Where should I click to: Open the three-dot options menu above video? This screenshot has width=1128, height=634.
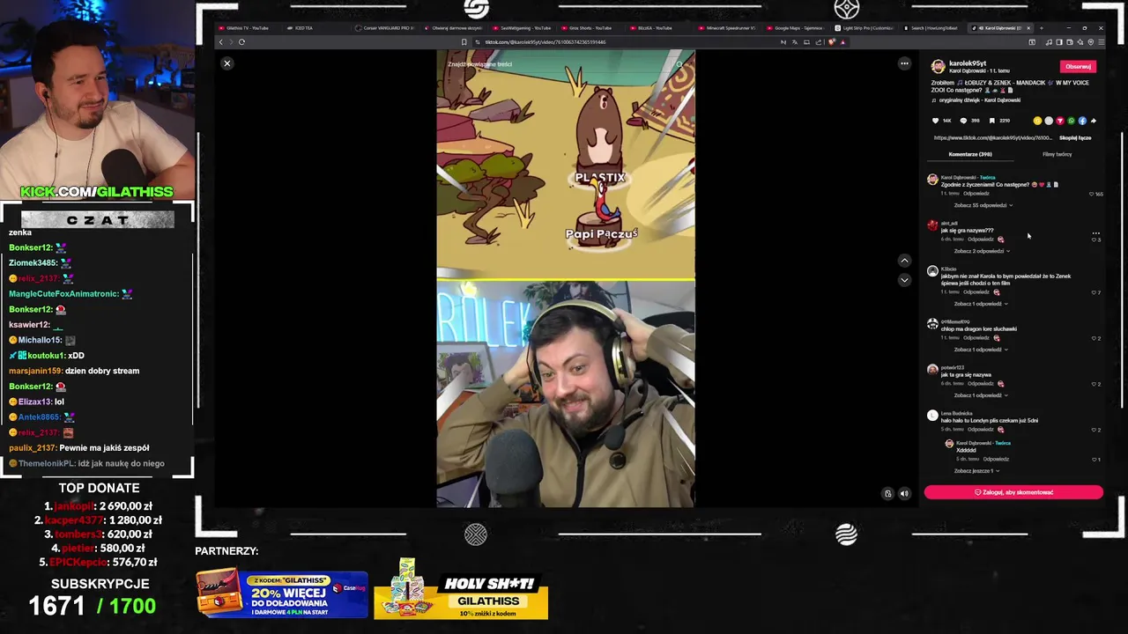[904, 63]
